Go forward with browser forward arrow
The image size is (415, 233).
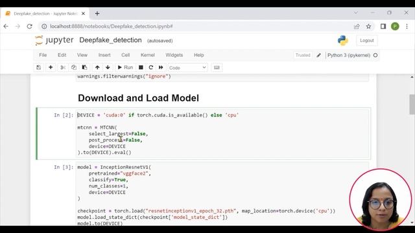tap(18, 27)
